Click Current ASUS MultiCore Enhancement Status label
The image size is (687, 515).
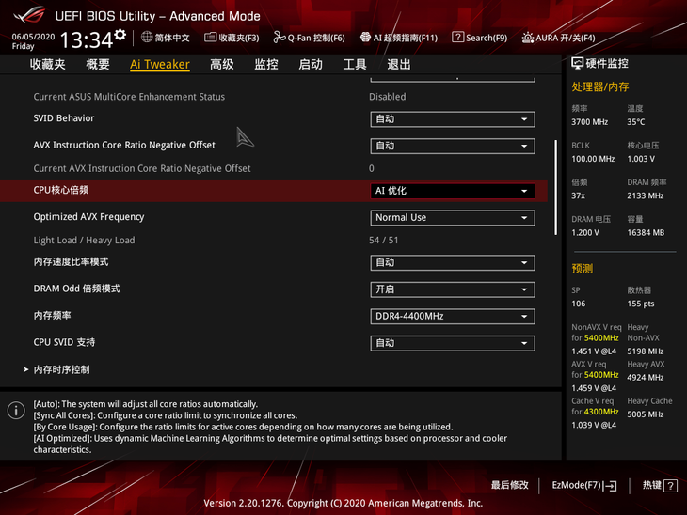(x=129, y=97)
